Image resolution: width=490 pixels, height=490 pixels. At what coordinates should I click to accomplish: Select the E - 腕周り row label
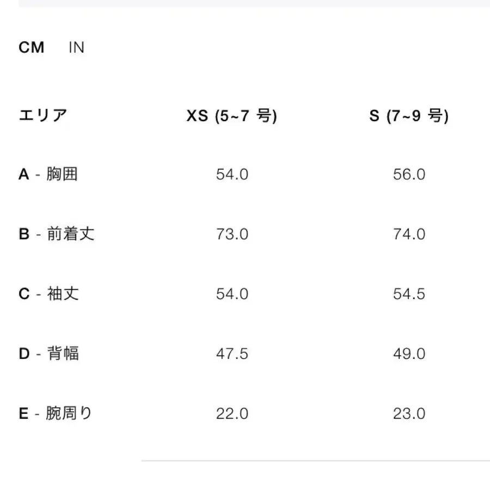[x=56, y=414]
